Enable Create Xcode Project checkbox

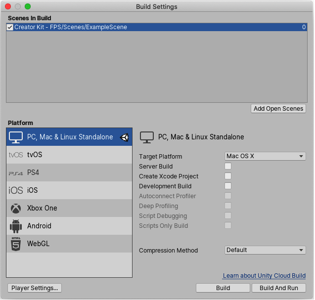(228, 176)
